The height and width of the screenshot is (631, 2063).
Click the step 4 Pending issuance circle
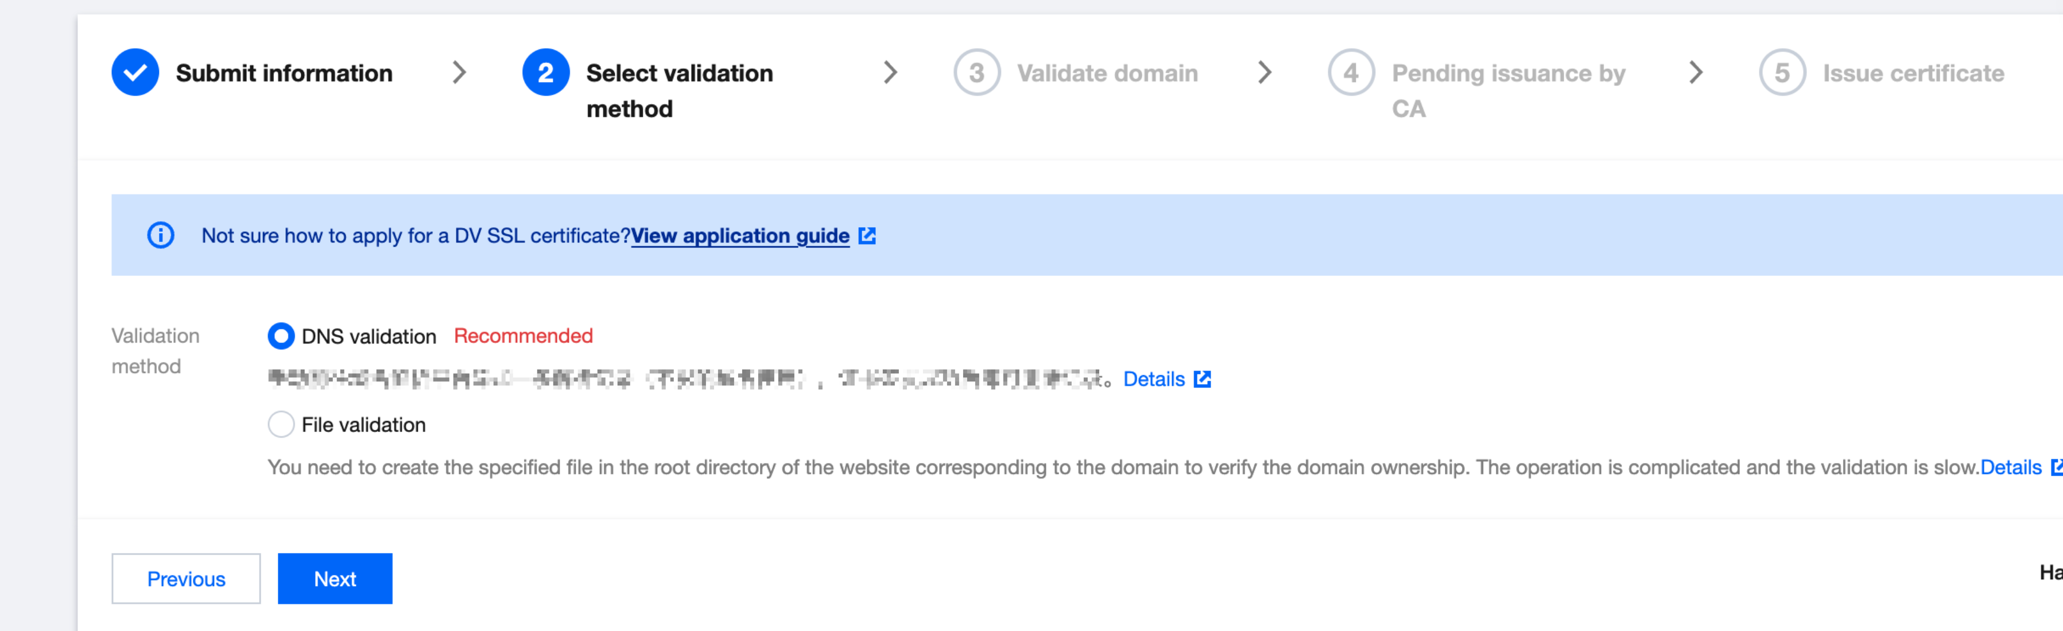point(1351,73)
